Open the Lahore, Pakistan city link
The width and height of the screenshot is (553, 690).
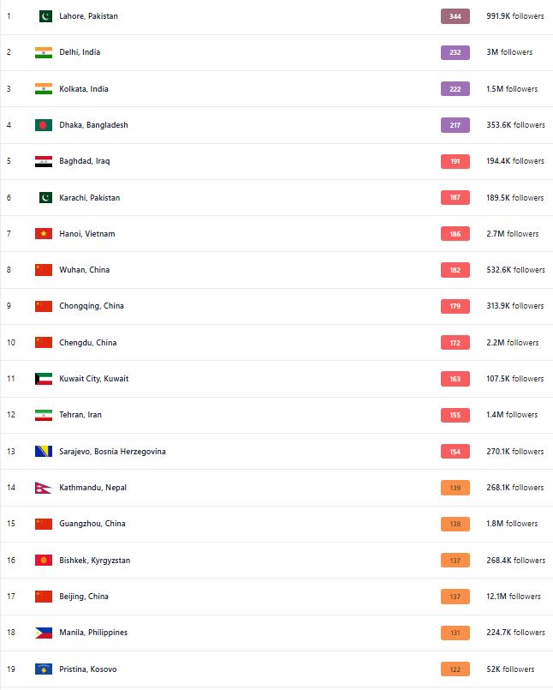pos(88,16)
